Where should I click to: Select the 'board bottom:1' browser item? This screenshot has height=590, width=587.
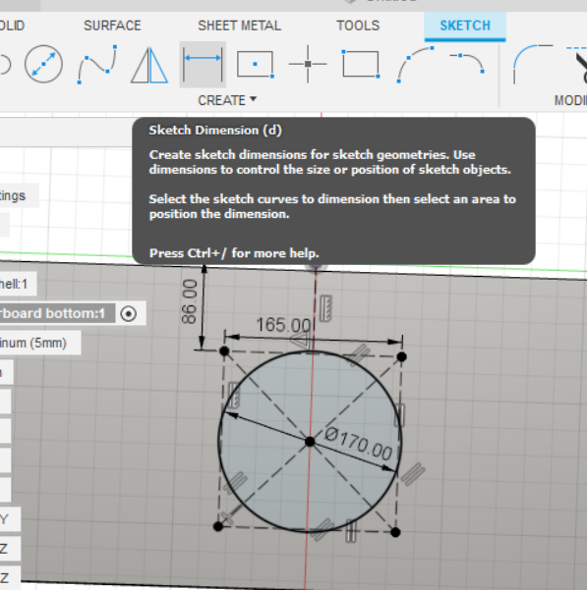(x=57, y=313)
